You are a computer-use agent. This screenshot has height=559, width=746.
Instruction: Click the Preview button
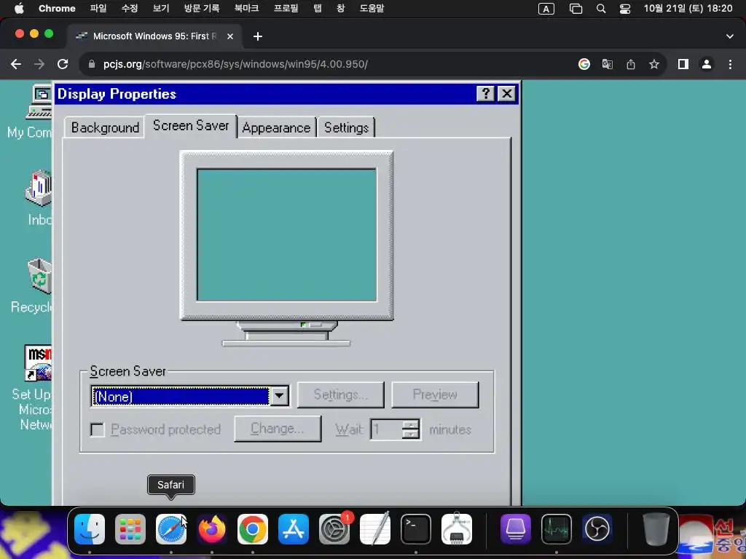click(x=435, y=395)
